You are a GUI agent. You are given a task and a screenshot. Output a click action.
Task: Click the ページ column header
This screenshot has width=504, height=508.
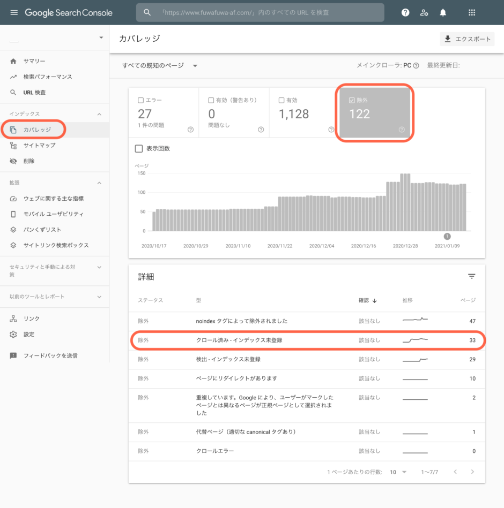pos(468,300)
